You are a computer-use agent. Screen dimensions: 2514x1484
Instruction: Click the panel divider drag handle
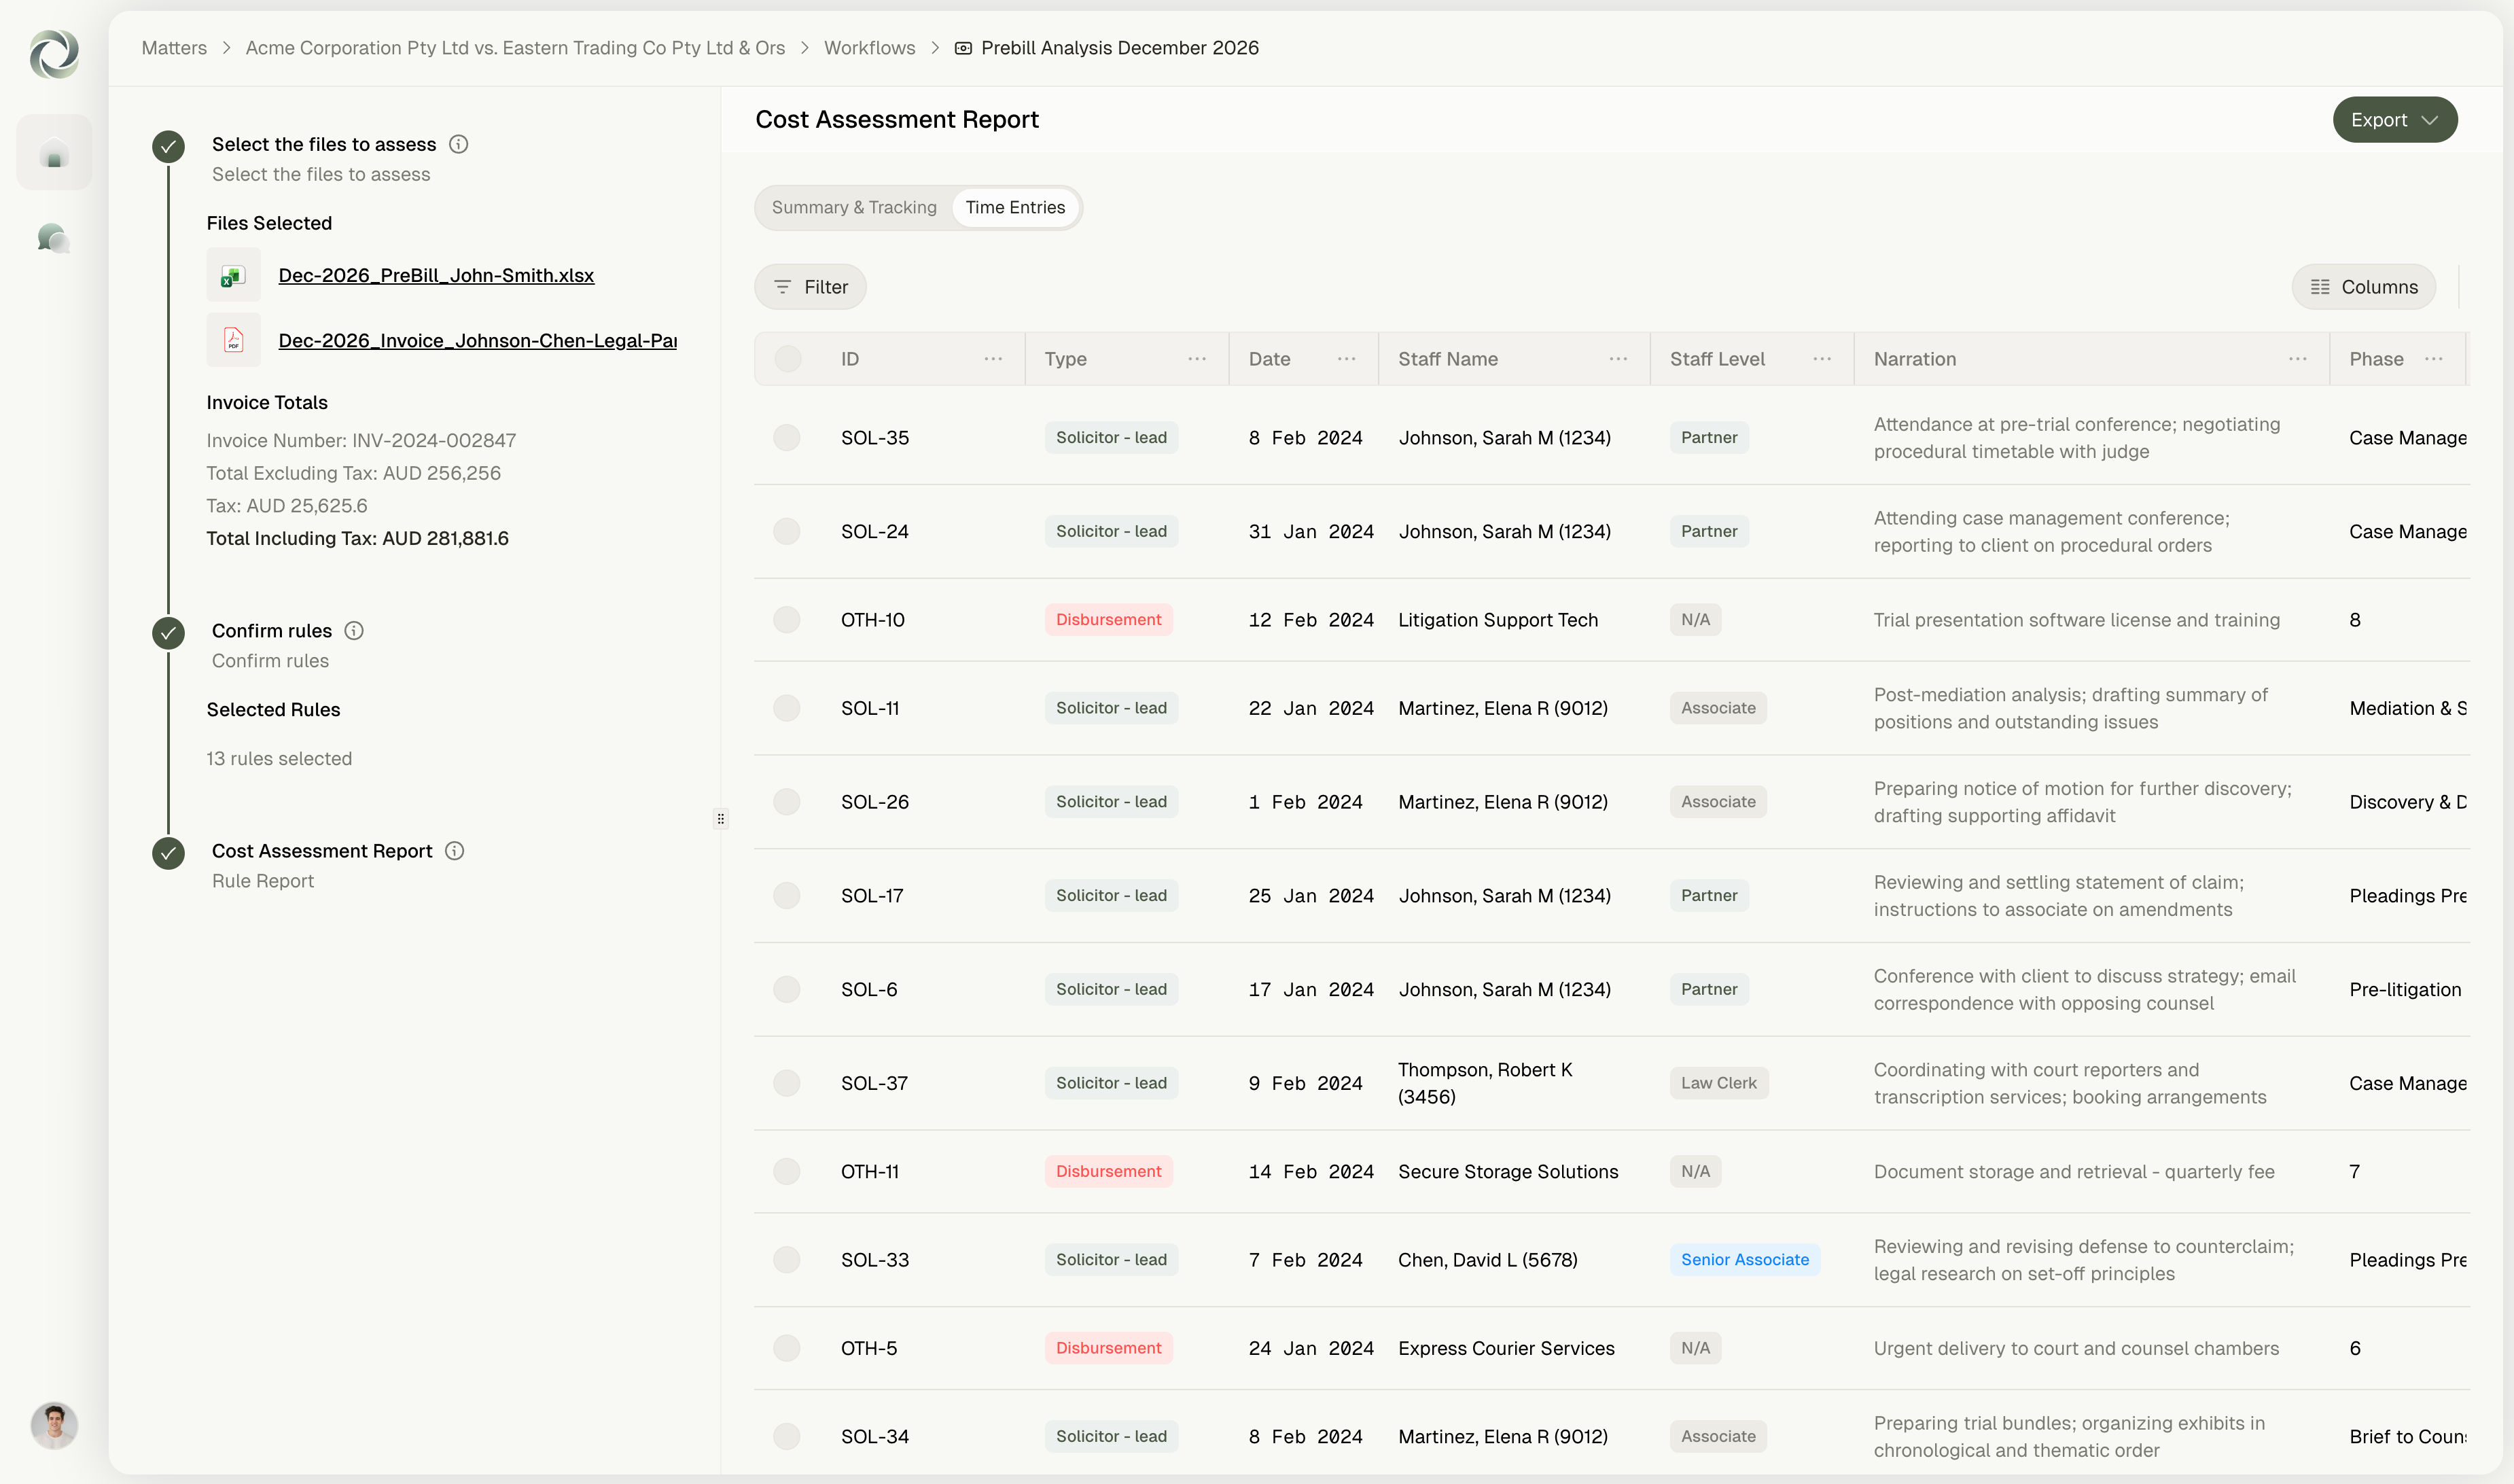click(x=721, y=819)
